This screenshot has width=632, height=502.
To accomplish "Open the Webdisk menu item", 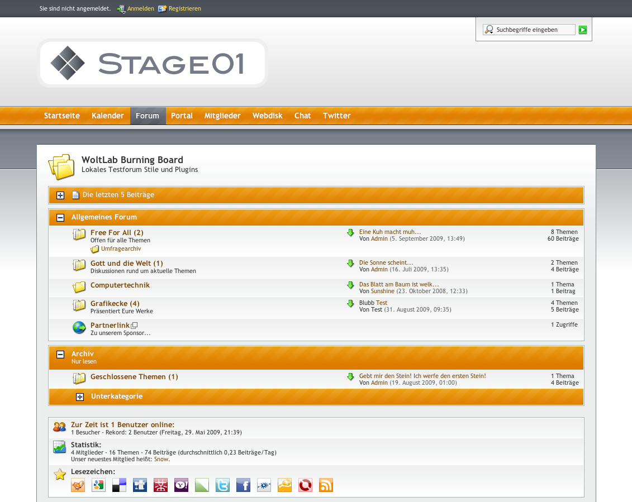I will (x=267, y=116).
